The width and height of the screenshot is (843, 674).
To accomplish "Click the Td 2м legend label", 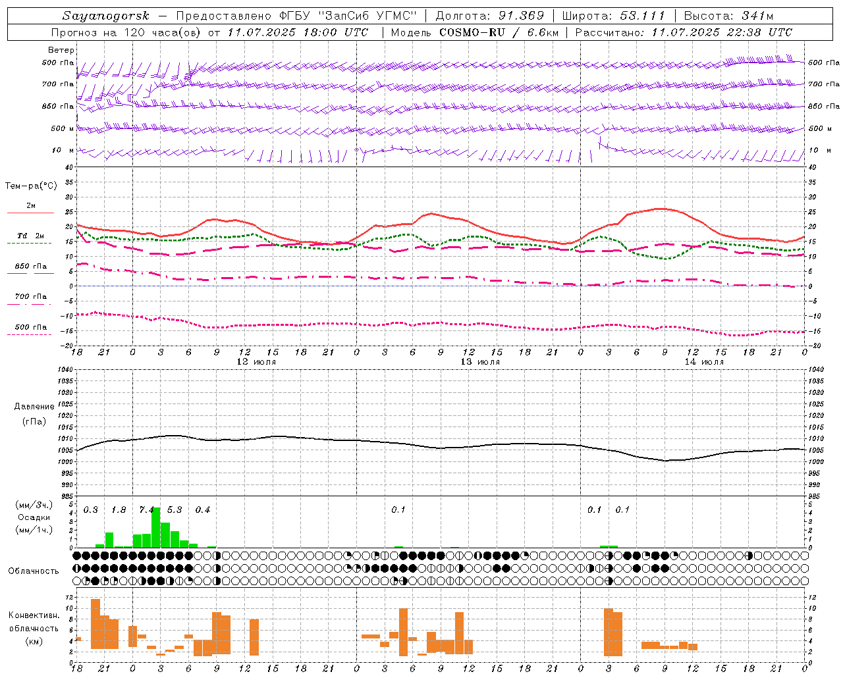I will pos(31,236).
